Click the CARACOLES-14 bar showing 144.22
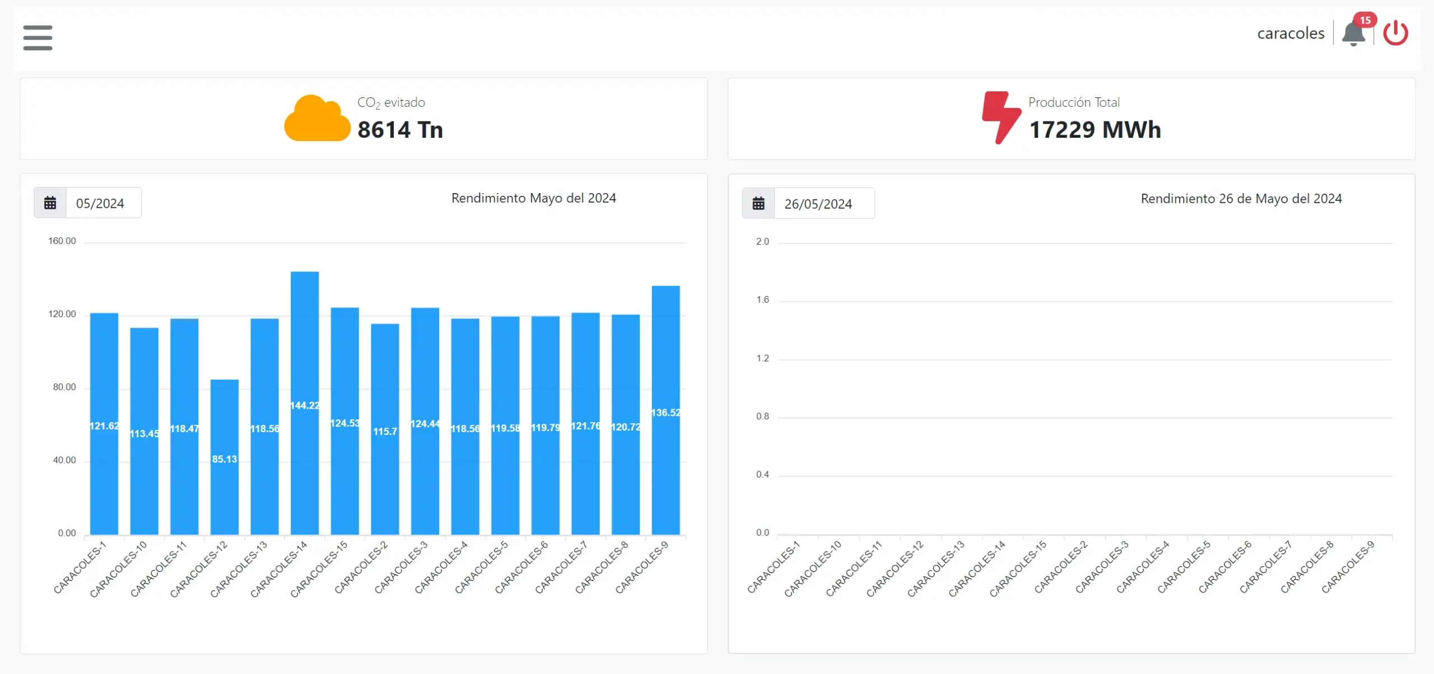This screenshot has width=1434, height=674. point(305,403)
